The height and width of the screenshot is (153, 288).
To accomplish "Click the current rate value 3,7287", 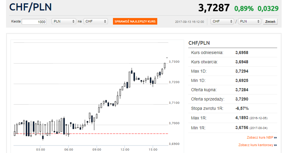I will [214, 8].
